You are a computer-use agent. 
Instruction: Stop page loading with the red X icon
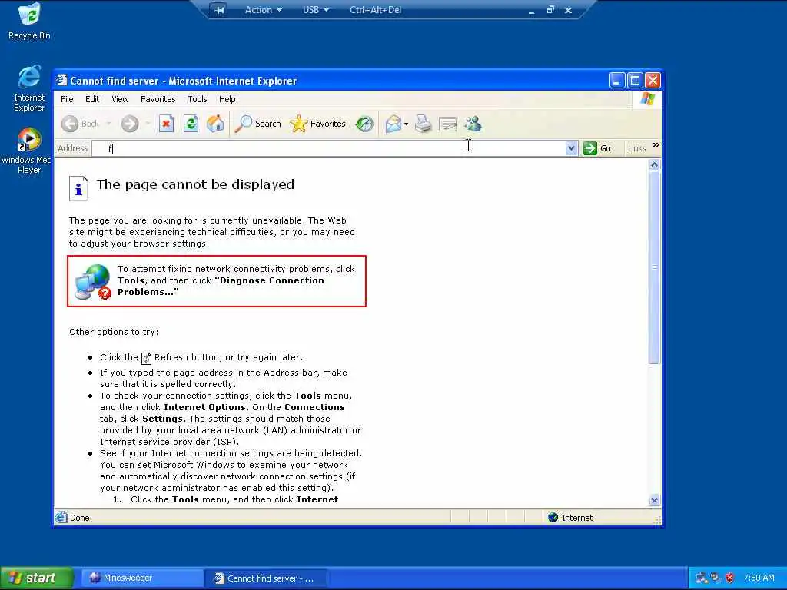[166, 124]
